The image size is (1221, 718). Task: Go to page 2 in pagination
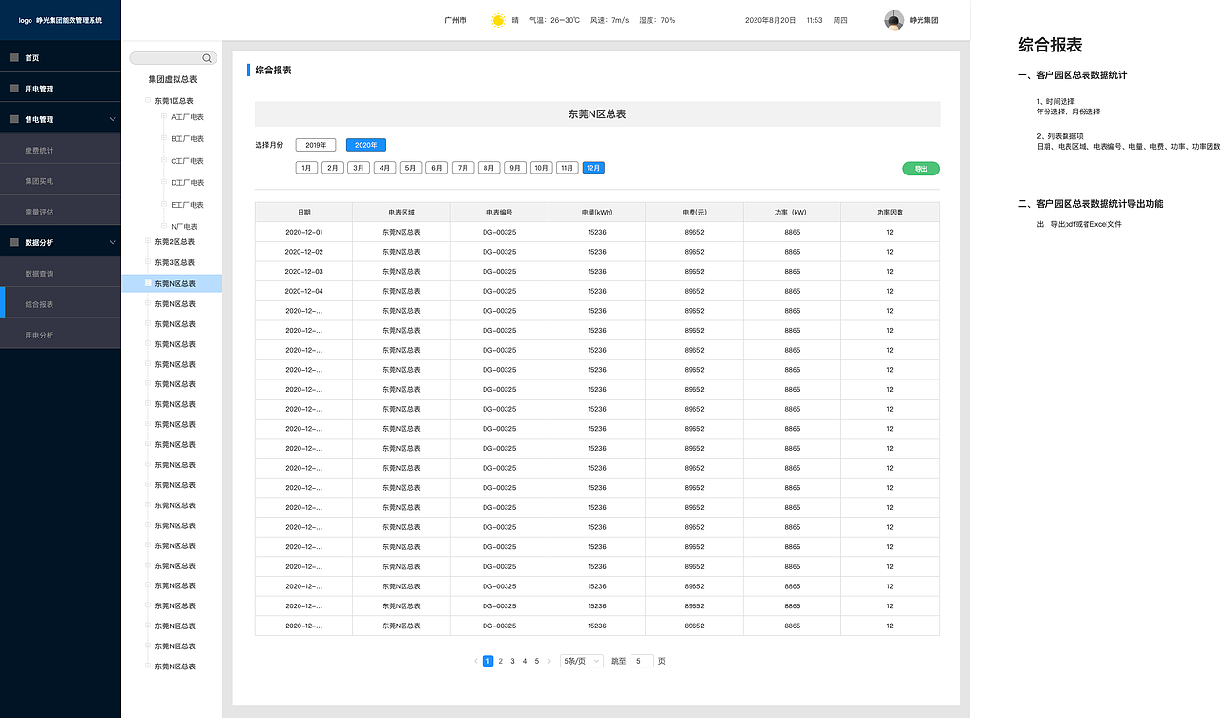coord(500,661)
